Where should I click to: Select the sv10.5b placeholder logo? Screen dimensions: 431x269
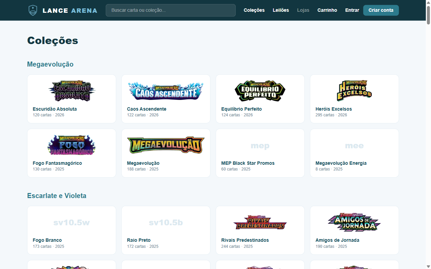click(x=166, y=223)
